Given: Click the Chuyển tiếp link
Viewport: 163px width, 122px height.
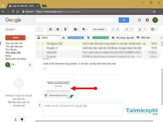Looking at the screenshot, I should pos(81,106).
